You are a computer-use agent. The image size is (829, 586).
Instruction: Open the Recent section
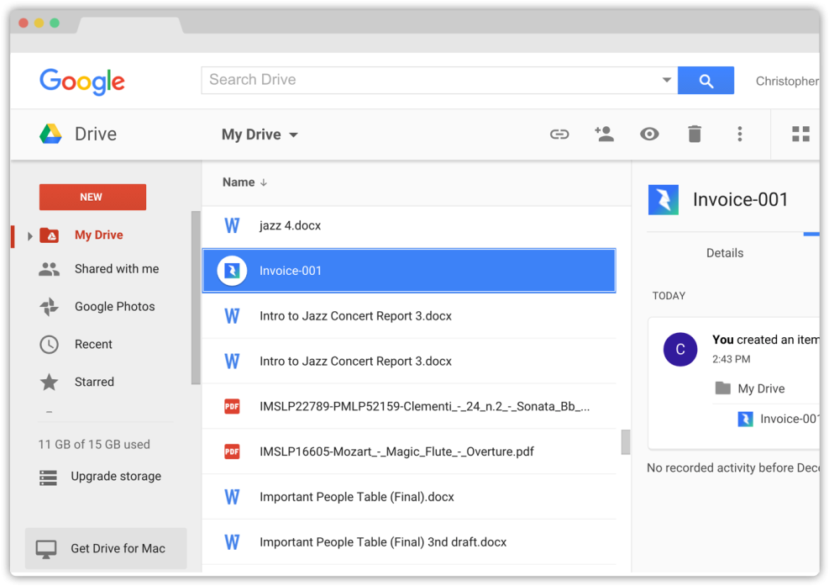pos(91,344)
